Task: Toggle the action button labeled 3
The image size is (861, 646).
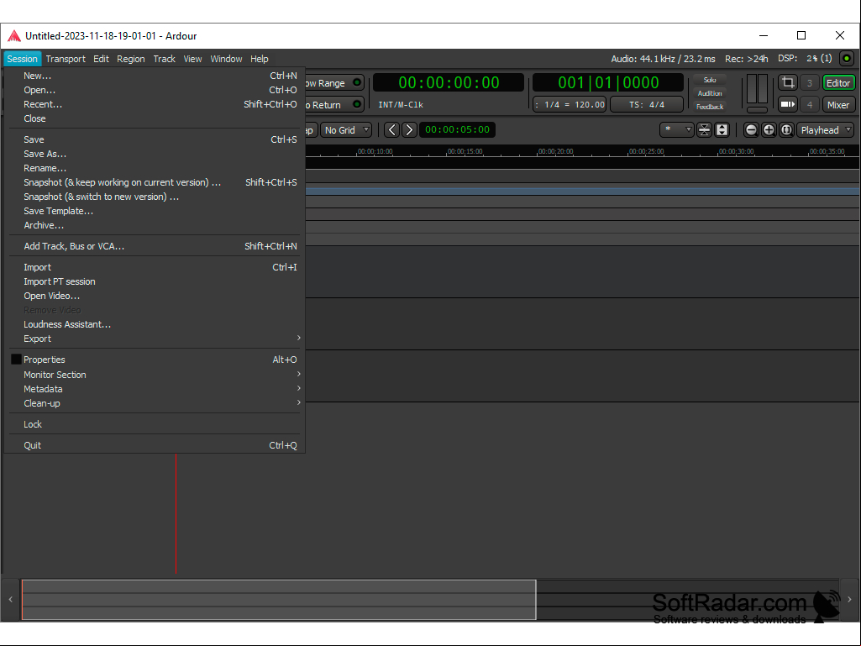Action: pos(810,83)
